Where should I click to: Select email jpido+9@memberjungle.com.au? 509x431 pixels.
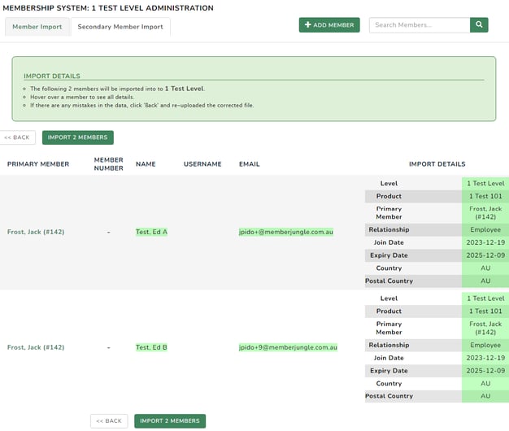pos(288,347)
